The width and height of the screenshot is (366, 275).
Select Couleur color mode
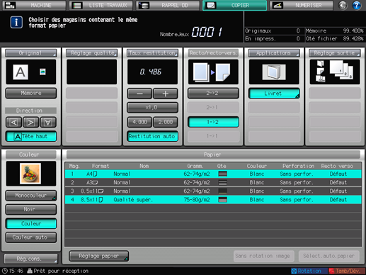click(31, 223)
